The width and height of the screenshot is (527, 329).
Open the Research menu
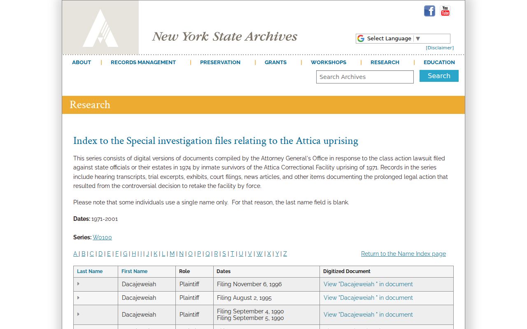tap(385, 63)
